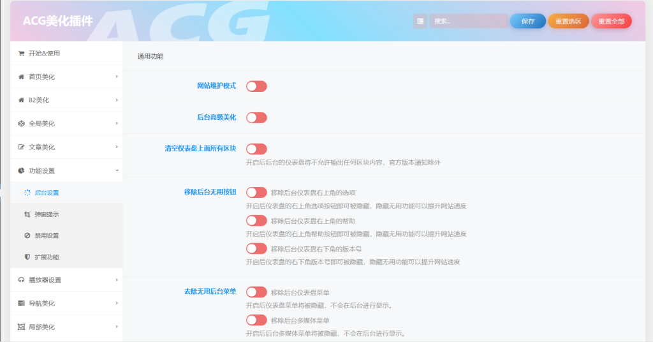The image size is (653, 342).
Task: Click the crop icon beside 弹窗提示
Action: pyautogui.click(x=27, y=214)
